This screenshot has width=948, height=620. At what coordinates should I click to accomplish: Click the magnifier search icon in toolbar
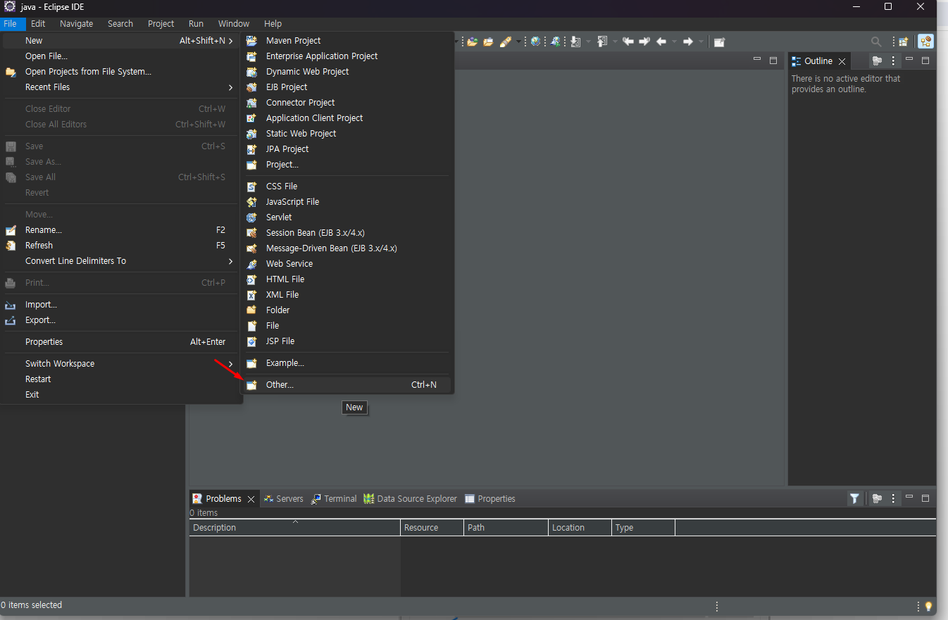(x=876, y=42)
